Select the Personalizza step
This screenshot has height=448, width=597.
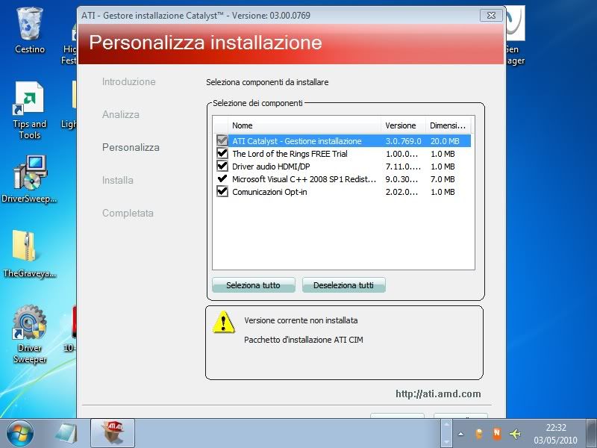click(131, 147)
